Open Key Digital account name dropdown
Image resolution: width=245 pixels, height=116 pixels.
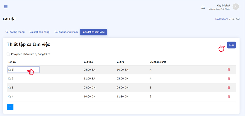pyautogui.click(x=223, y=6)
